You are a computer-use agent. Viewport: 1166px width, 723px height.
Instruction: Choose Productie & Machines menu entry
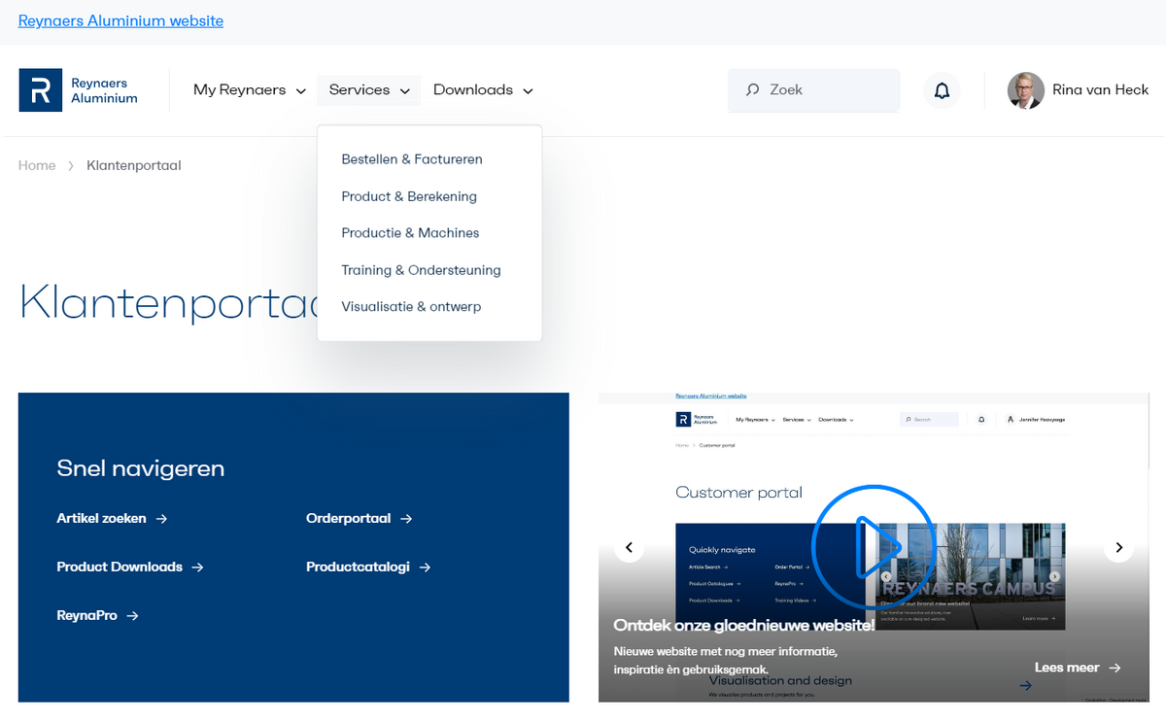tap(410, 233)
